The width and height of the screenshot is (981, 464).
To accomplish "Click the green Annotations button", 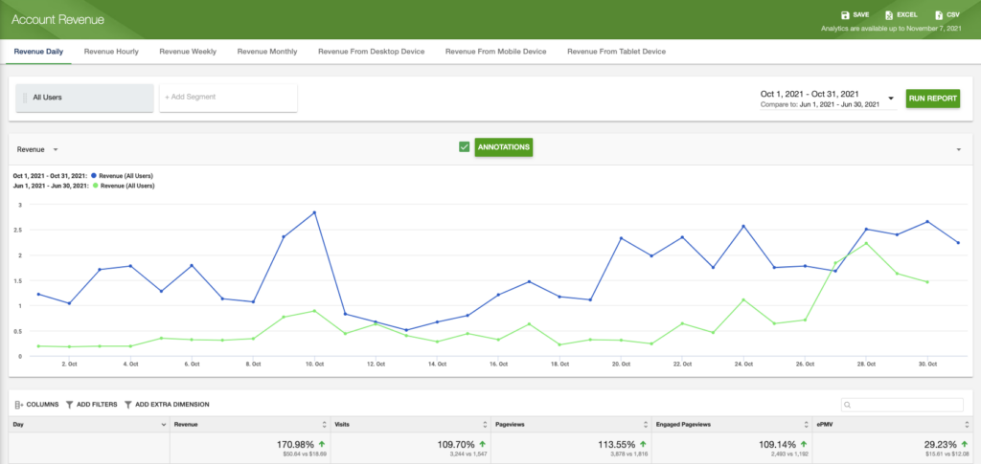I will [x=504, y=147].
